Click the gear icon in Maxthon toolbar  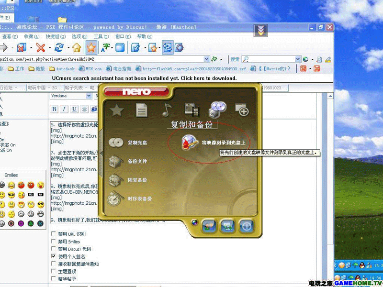coord(179,47)
